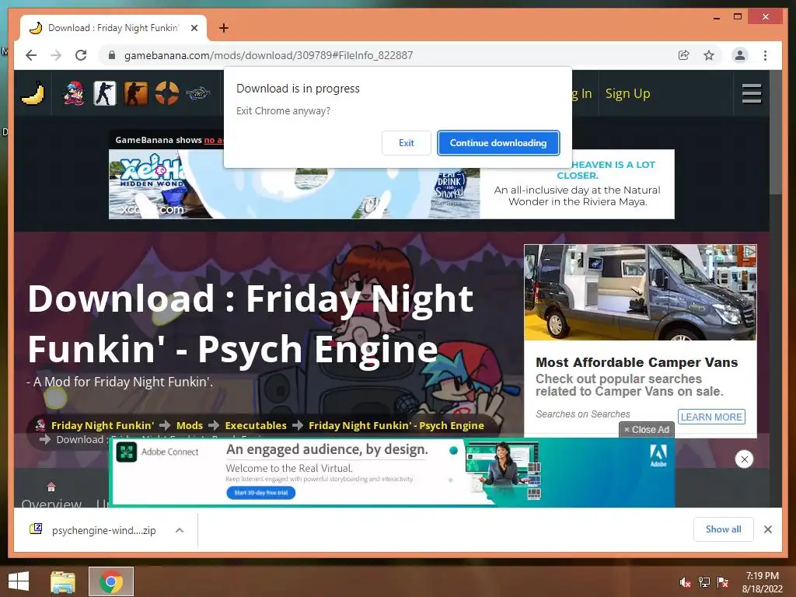This screenshot has width=796, height=597.
Task: Click the Overview home icon
Action: tap(51, 487)
